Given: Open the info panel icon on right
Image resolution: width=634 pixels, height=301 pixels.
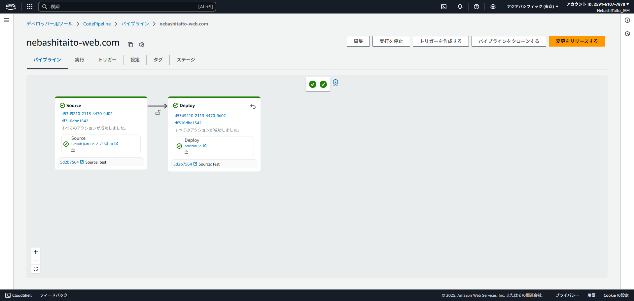Looking at the screenshot, I should [x=627, y=20].
